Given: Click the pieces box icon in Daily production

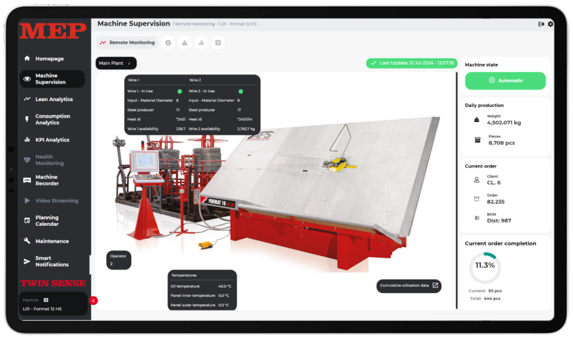Looking at the screenshot, I should click(x=477, y=140).
